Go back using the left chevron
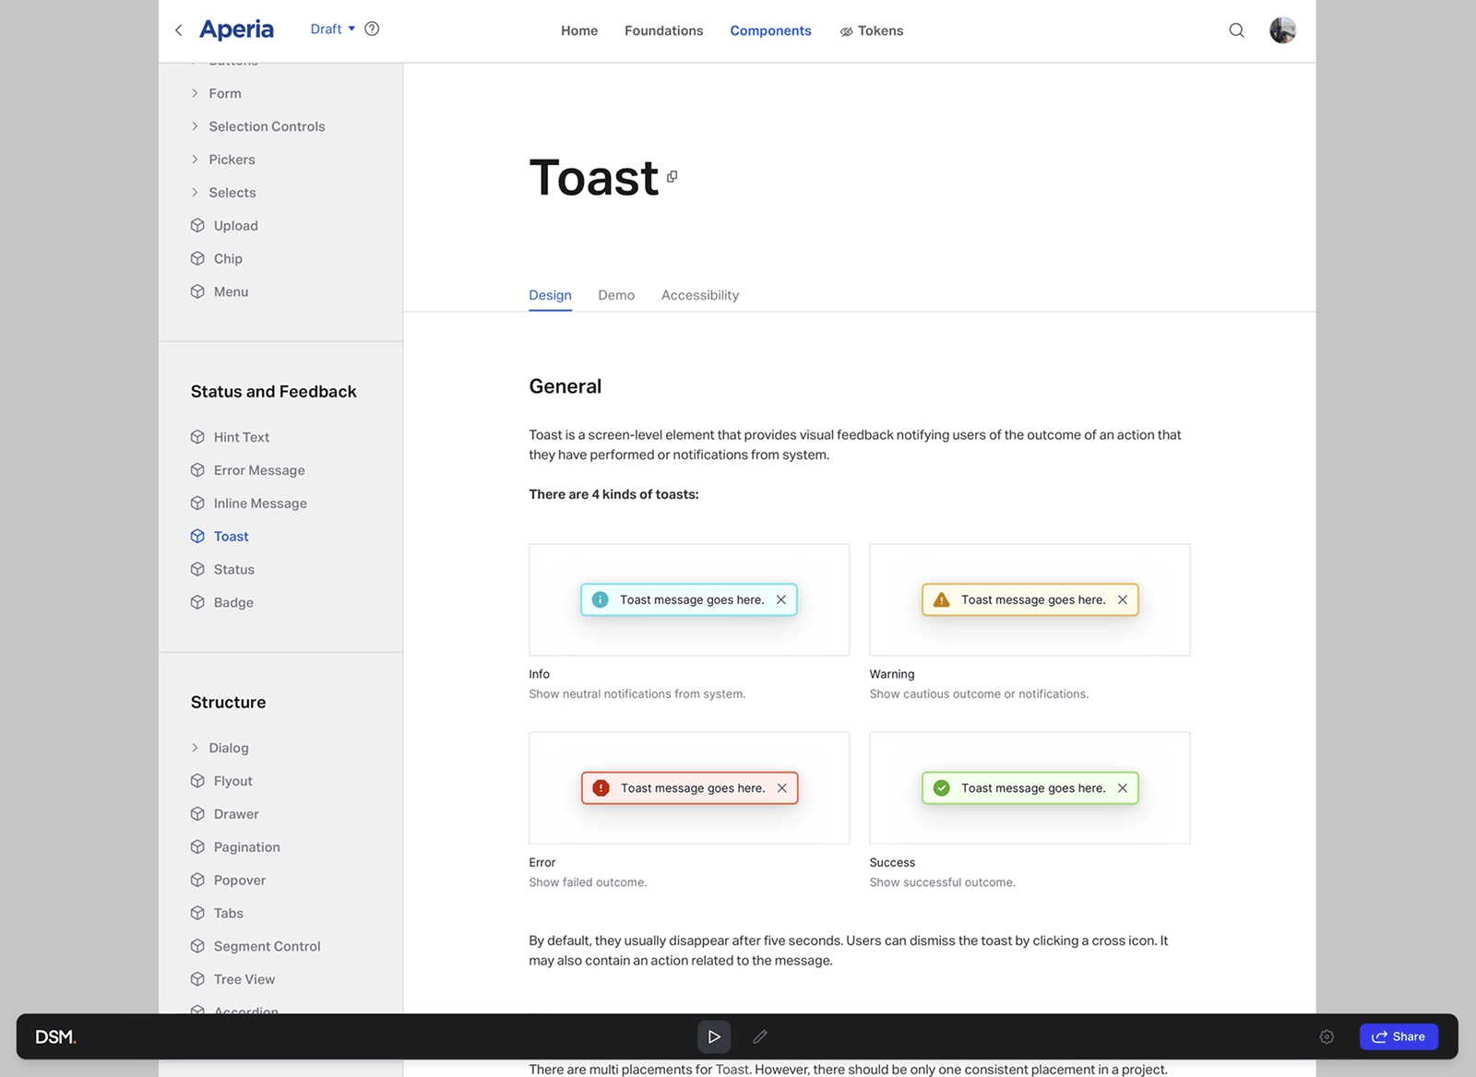The height and width of the screenshot is (1077, 1476). (179, 30)
